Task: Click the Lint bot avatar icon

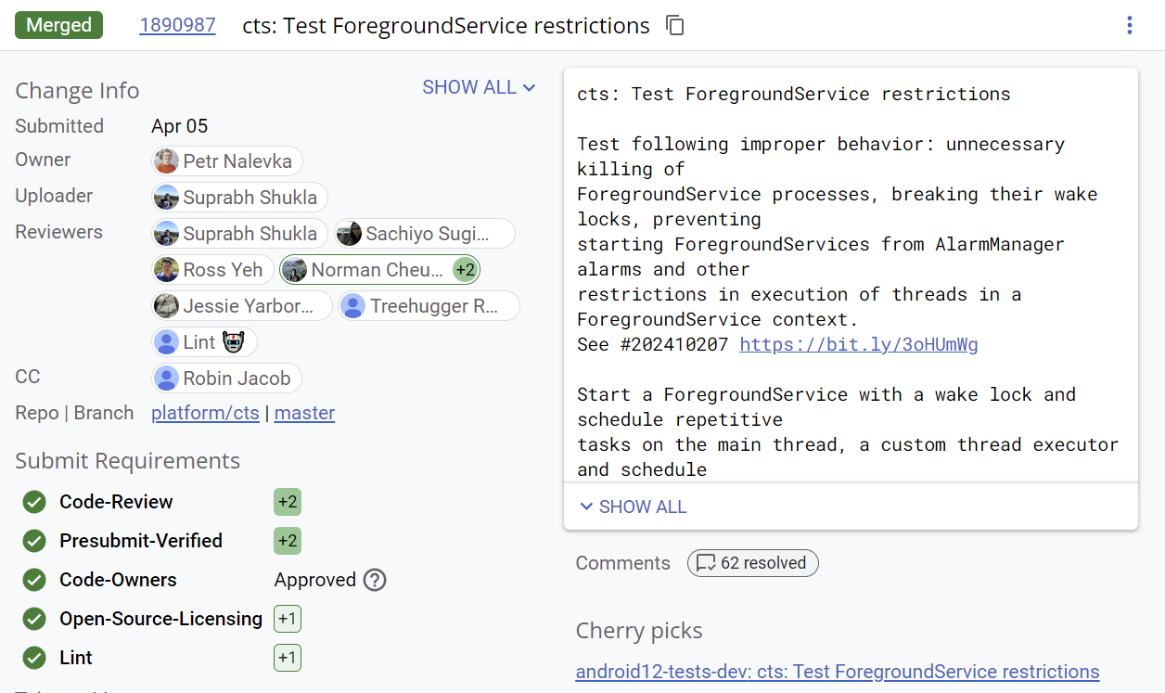Action: (169, 341)
